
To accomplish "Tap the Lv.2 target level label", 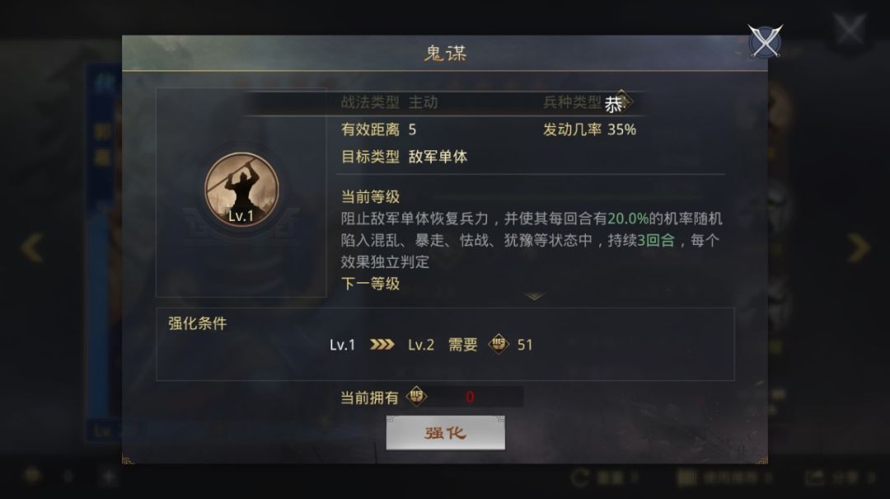I will [421, 345].
